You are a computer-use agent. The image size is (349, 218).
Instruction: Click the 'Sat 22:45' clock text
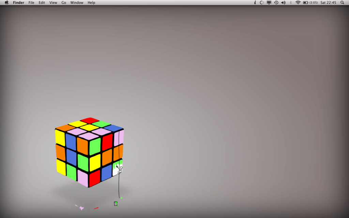[328, 3]
